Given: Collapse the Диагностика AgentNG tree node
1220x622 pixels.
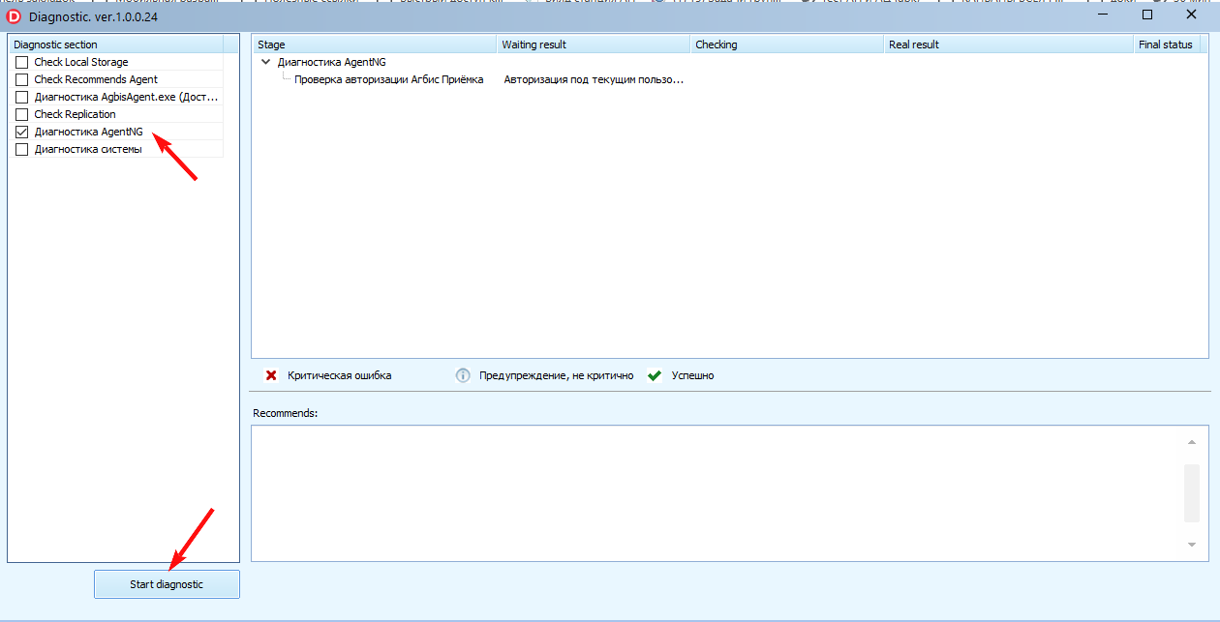Looking at the screenshot, I should click(266, 62).
